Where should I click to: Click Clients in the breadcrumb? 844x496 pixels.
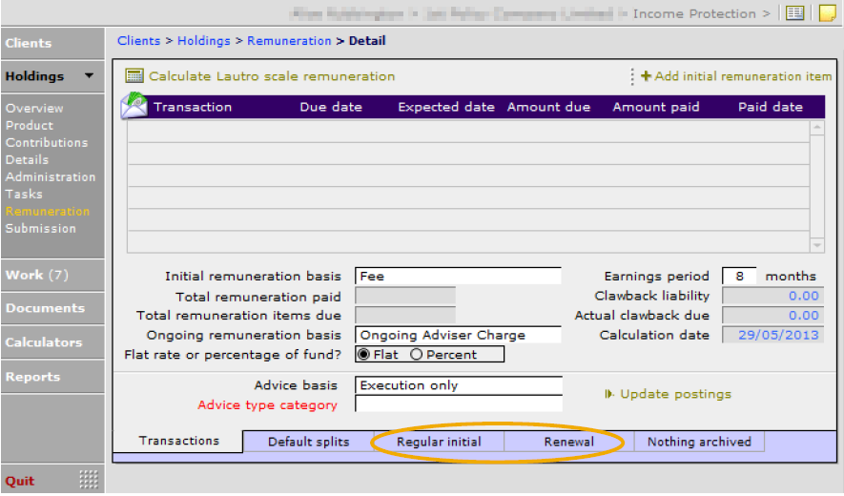(x=139, y=41)
